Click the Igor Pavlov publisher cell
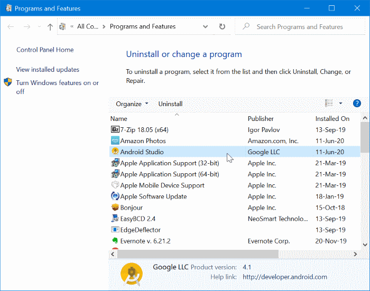Screen dimensions: 370x291 264,130
